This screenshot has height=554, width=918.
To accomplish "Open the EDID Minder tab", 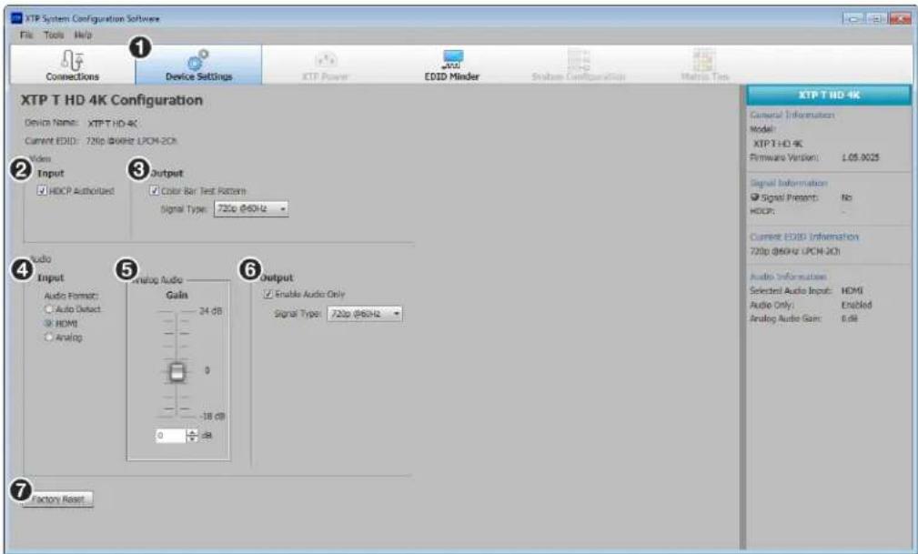I will pos(451,65).
